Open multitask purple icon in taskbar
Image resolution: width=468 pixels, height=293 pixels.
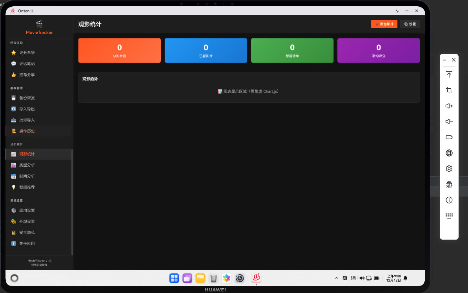187,278
